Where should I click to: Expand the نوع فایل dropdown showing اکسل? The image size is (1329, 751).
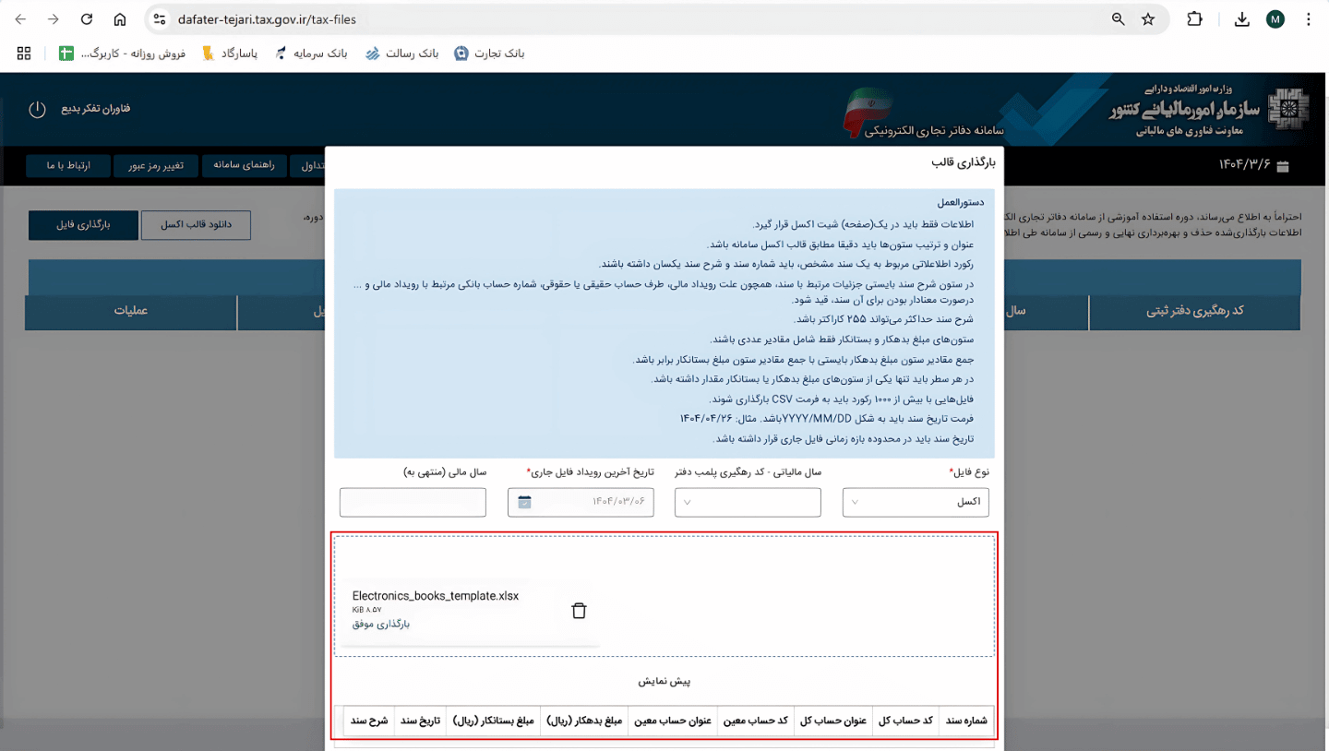[x=916, y=502]
